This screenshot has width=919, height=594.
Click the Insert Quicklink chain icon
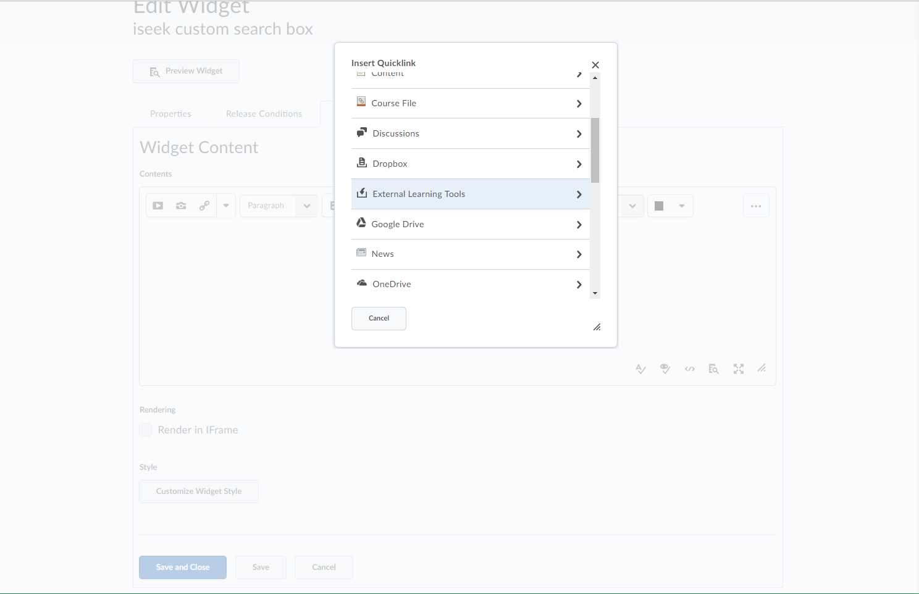[204, 206]
